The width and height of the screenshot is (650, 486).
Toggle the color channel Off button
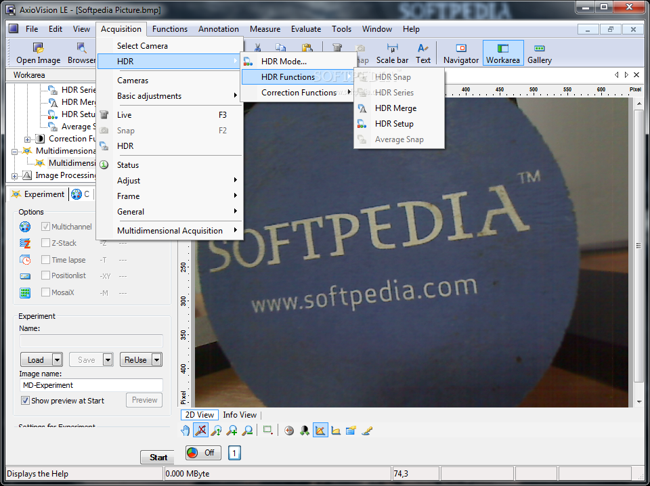point(203,453)
